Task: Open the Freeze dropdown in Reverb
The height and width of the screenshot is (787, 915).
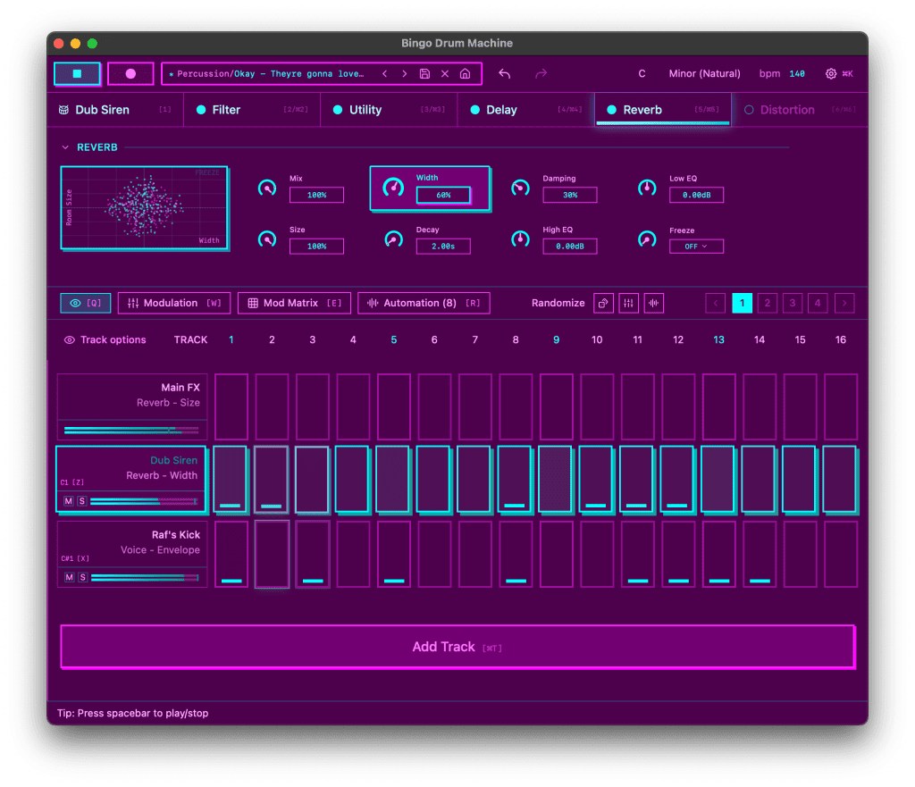Action: [x=696, y=246]
